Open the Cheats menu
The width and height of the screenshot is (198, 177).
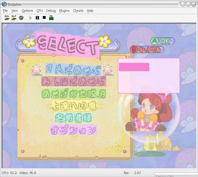78,11
